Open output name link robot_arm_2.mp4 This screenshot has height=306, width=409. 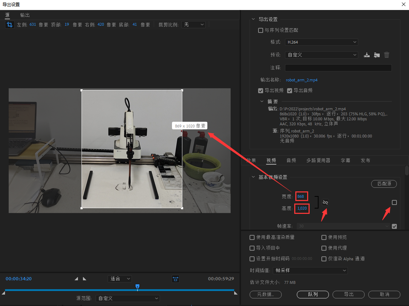pyautogui.click(x=301, y=80)
